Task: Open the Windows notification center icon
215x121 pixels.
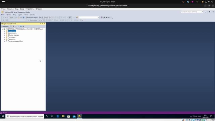Action: 211,116
